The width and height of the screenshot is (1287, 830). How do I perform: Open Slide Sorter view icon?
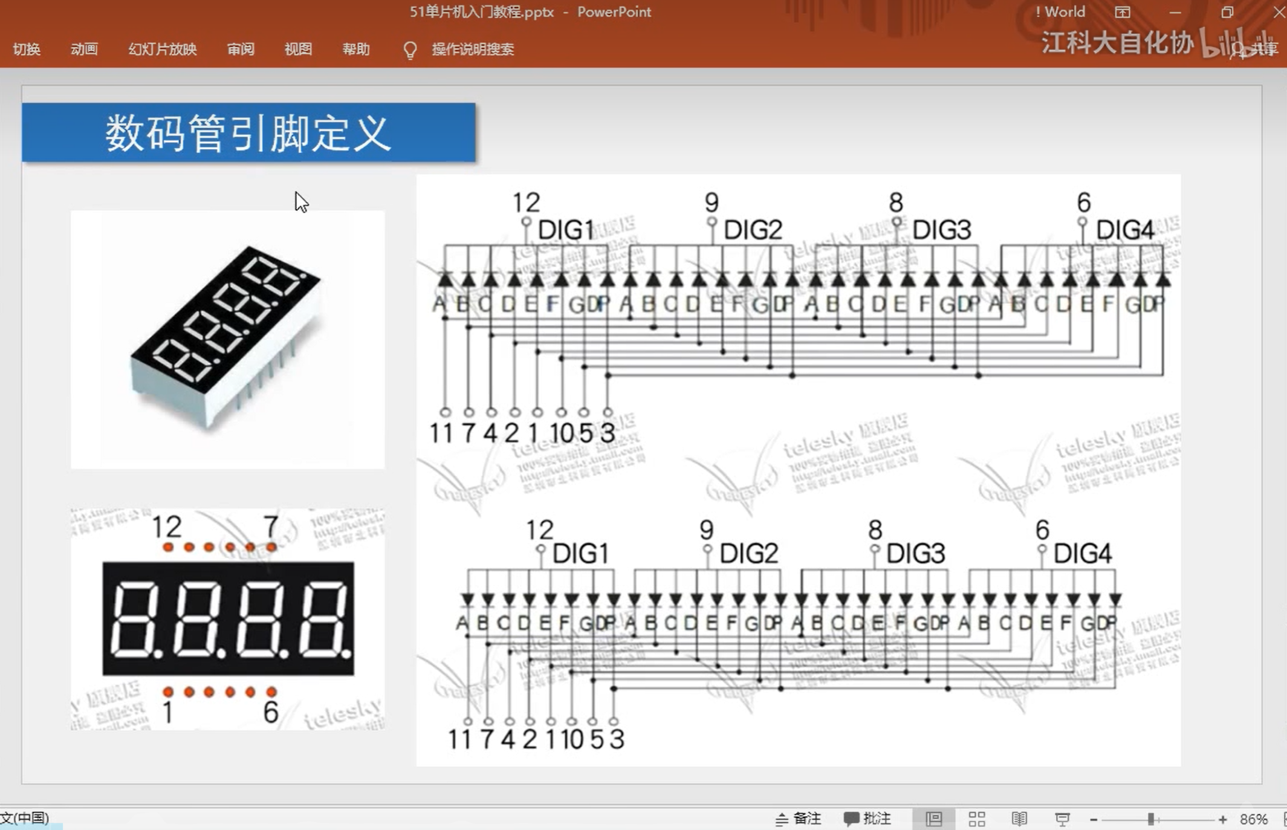[976, 819]
